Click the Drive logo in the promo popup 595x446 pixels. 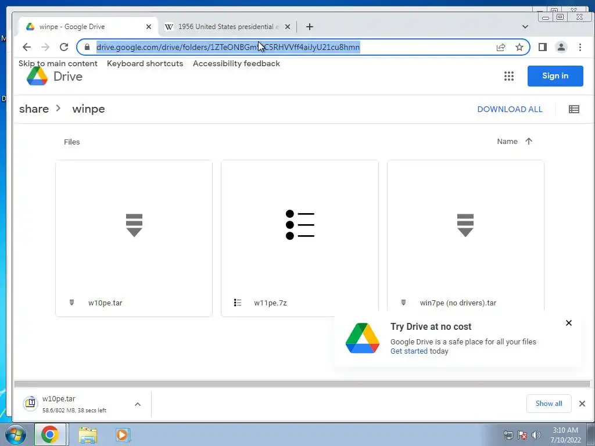pyautogui.click(x=363, y=338)
